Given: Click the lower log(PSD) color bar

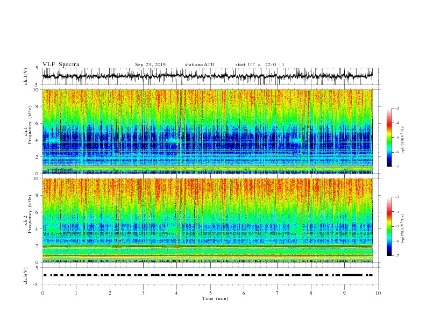Looking at the screenshot, I should coord(389,226).
